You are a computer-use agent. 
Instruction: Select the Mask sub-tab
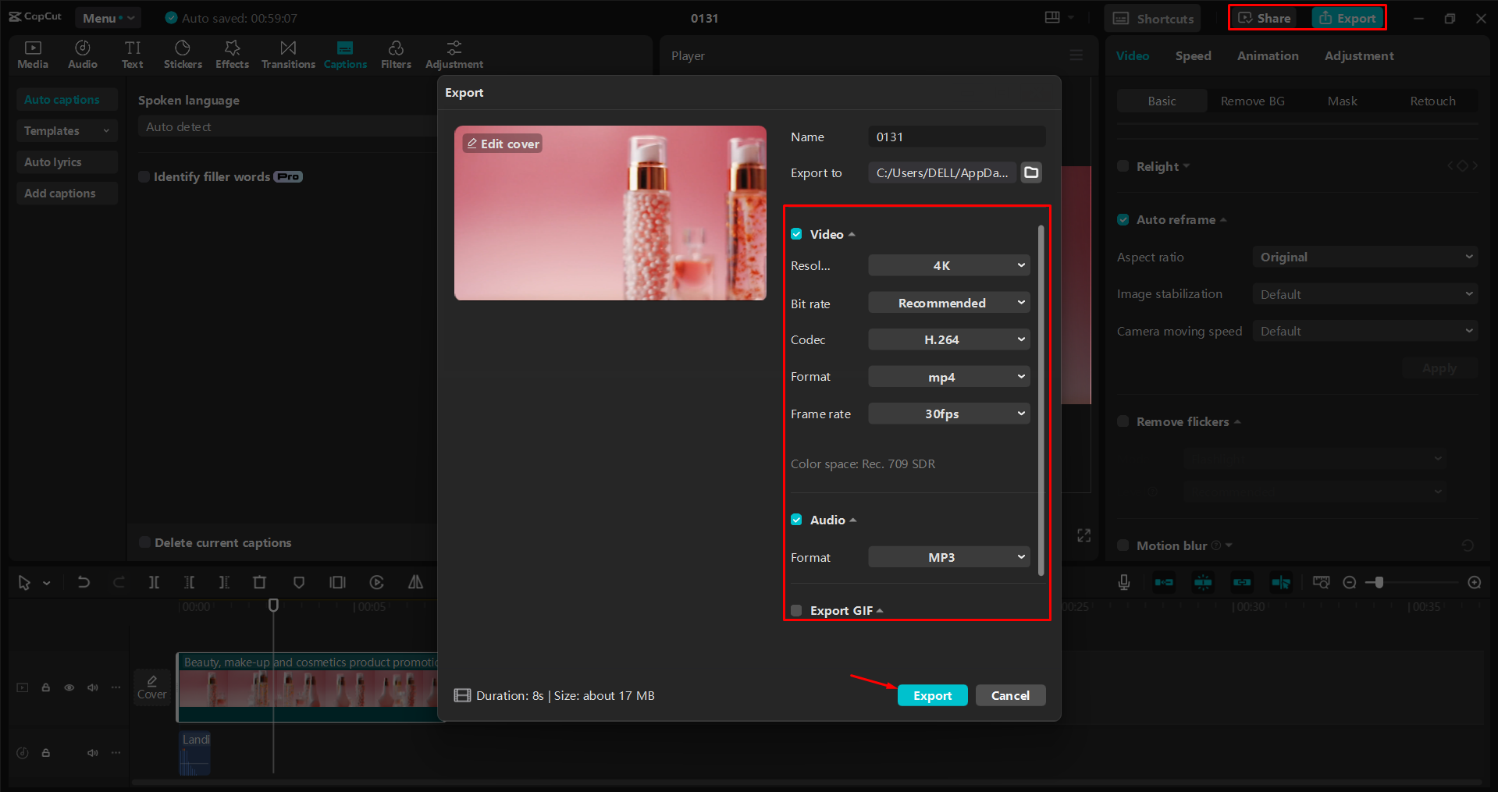click(1342, 101)
